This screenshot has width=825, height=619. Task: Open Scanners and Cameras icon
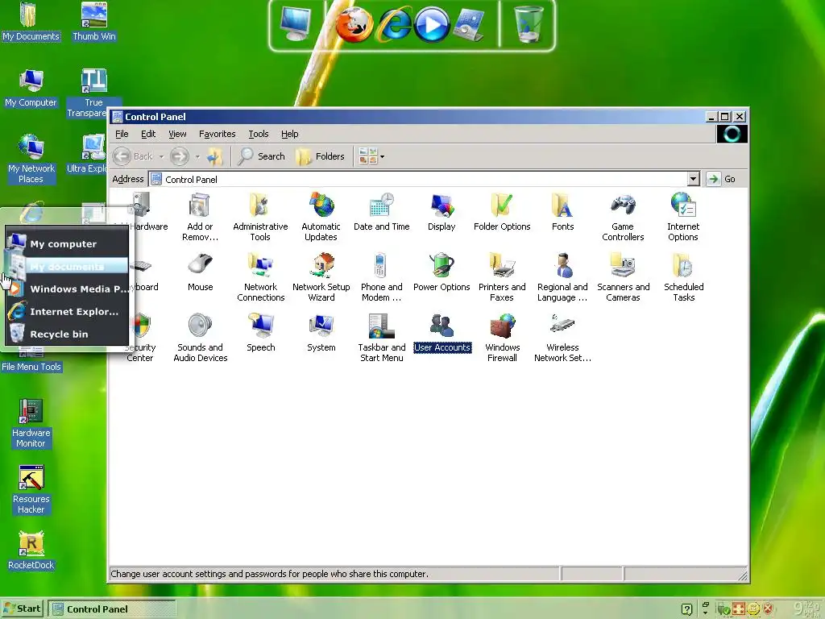click(x=623, y=277)
